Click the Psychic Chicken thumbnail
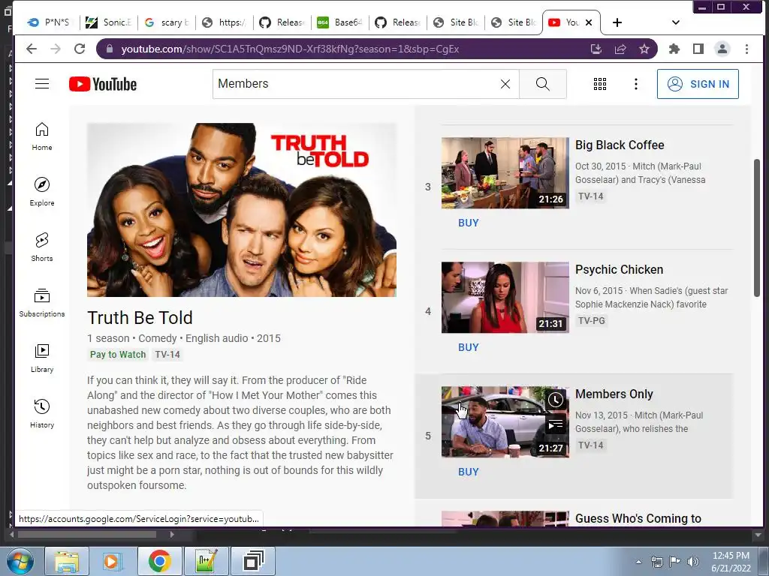 (x=505, y=297)
